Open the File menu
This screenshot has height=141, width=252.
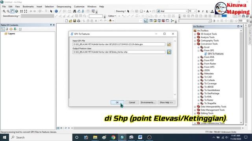tap(4, 7)
